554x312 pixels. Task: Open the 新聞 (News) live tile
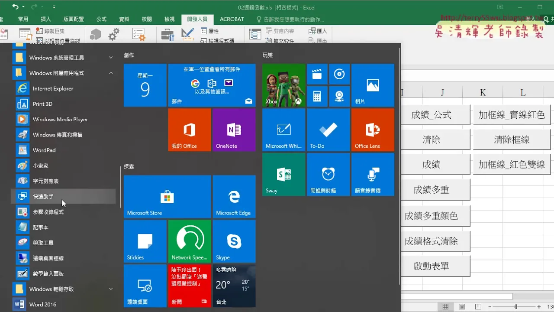(190, 286)
